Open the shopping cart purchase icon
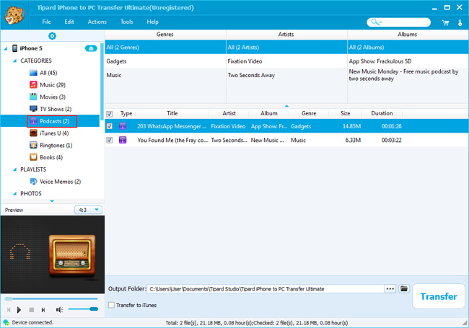 tap(445, 22)
